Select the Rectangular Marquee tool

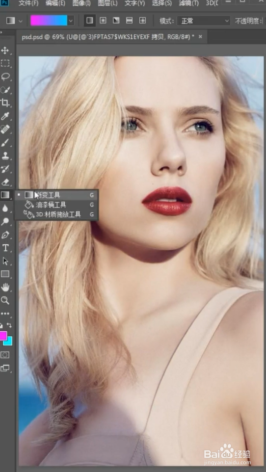(5, 63)
